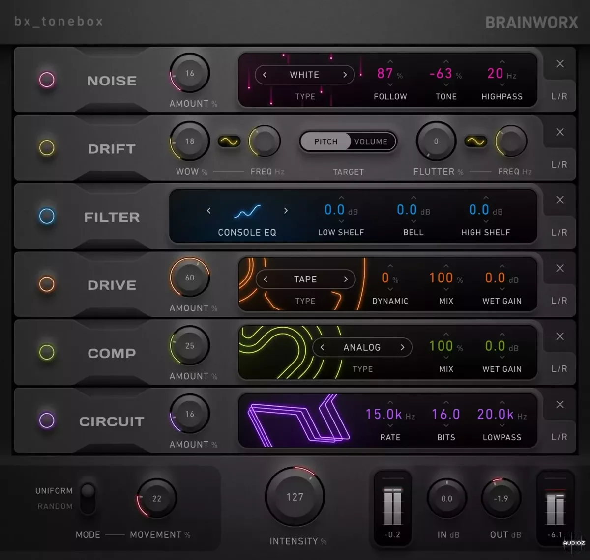Toggle the COMP module power ring
590x560 pixels.
[47, 352]
